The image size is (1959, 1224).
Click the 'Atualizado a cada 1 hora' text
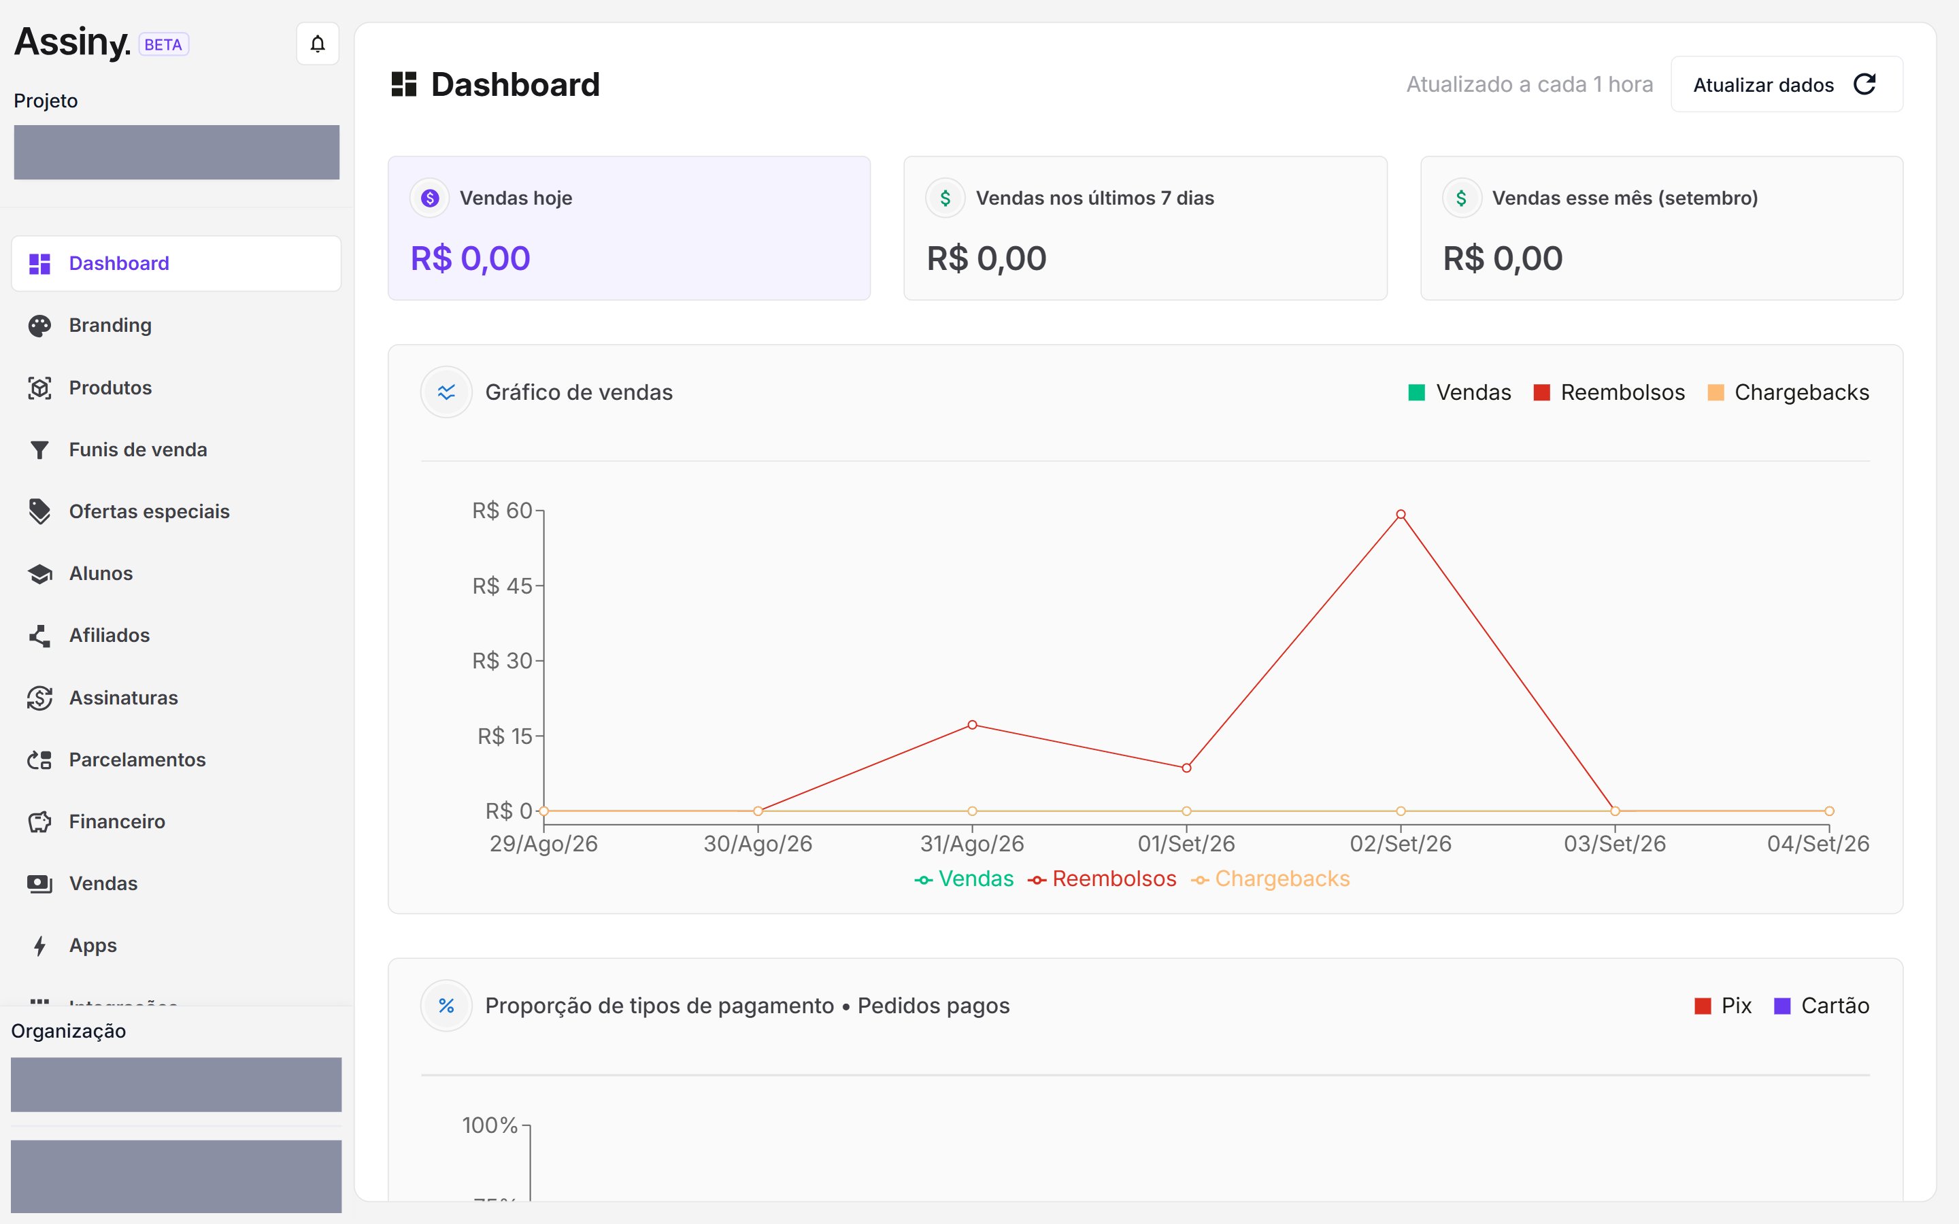1529,84
